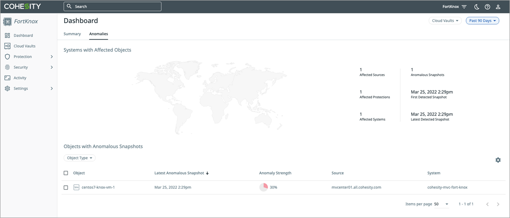The height and width of the screenshot is (218, 510).
Task: Click the 30% anomaly strength pie indicator
Action: pos(264,188)
